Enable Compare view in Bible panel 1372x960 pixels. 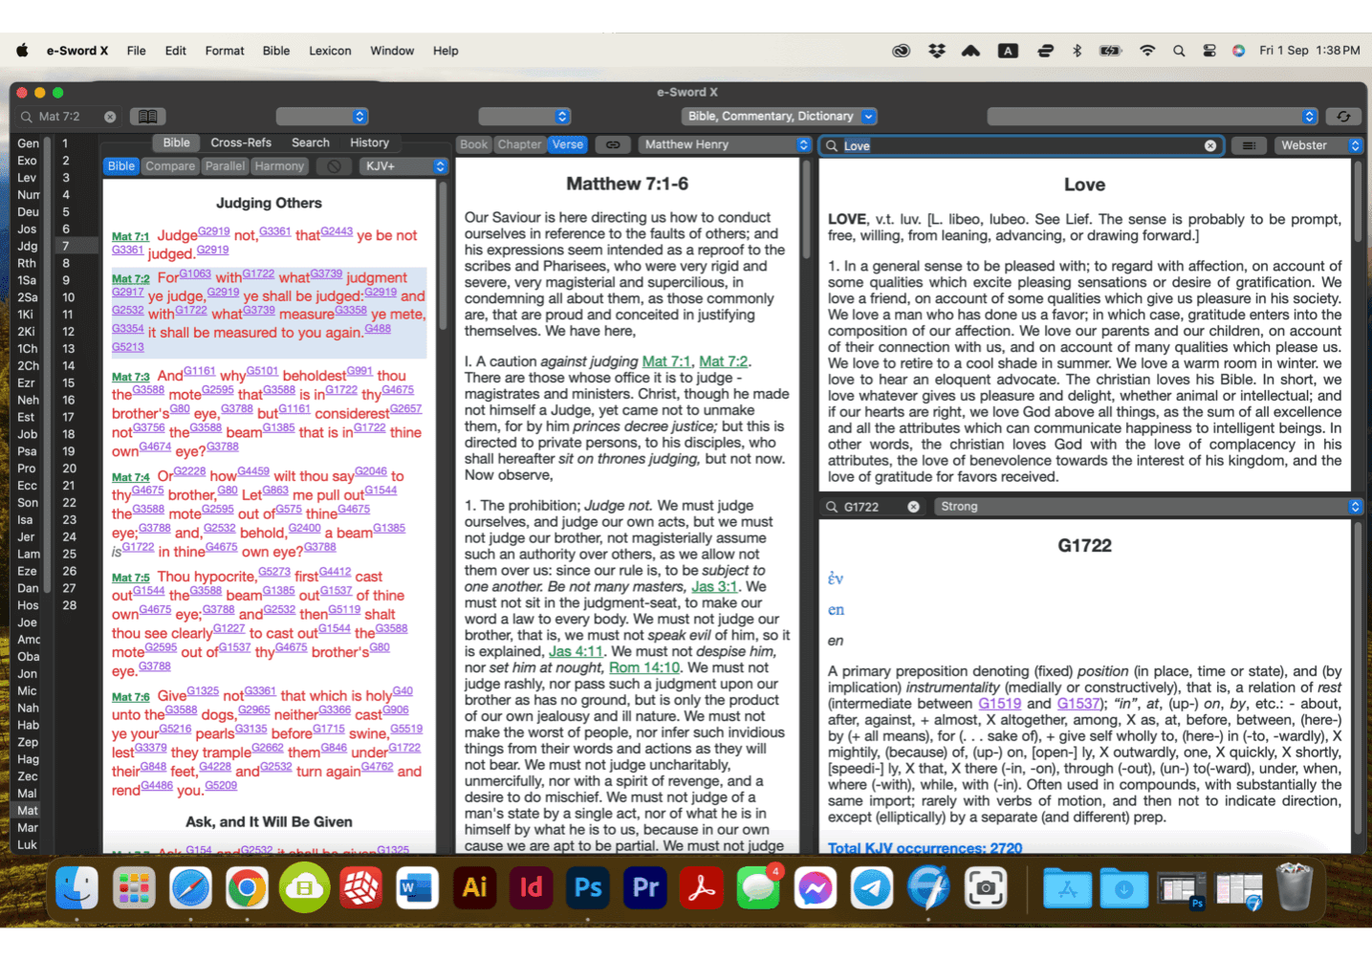pyautogui.click(x=170, y=166)
